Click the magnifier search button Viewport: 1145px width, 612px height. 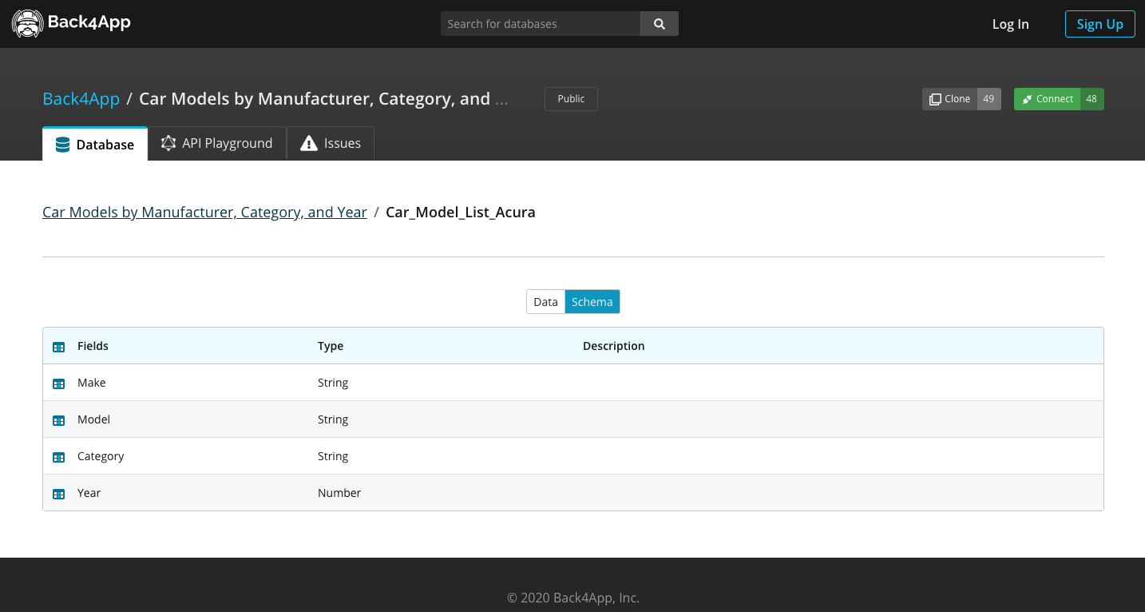[x=660, y=24]
